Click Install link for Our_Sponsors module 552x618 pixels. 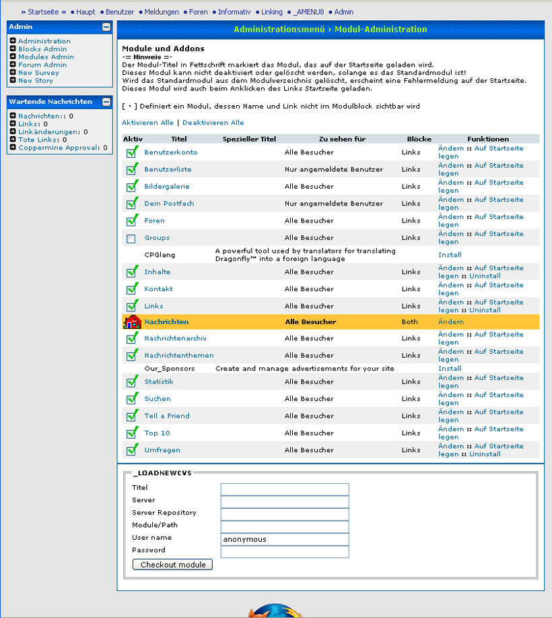pos(450,368)
